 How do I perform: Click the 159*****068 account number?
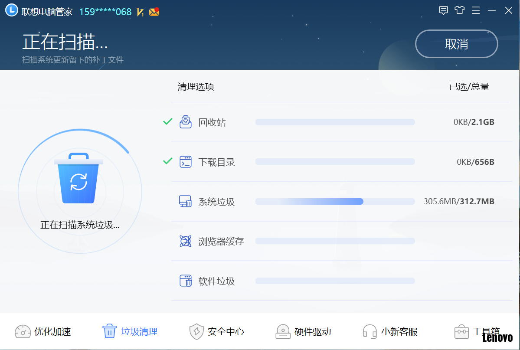coord(106,12)
